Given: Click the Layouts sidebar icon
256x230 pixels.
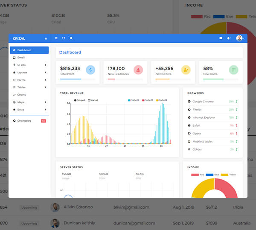Looking at the screenshot, I should tap(14, 73).
